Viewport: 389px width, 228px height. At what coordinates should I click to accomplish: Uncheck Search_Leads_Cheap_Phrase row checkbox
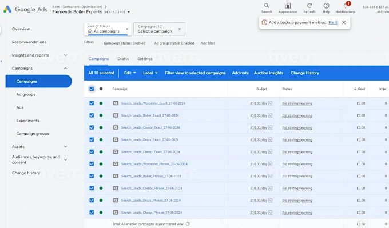(92, 213)
